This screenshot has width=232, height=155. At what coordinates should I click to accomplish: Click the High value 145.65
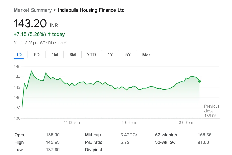pyautogui.click(x=53, y=142)
